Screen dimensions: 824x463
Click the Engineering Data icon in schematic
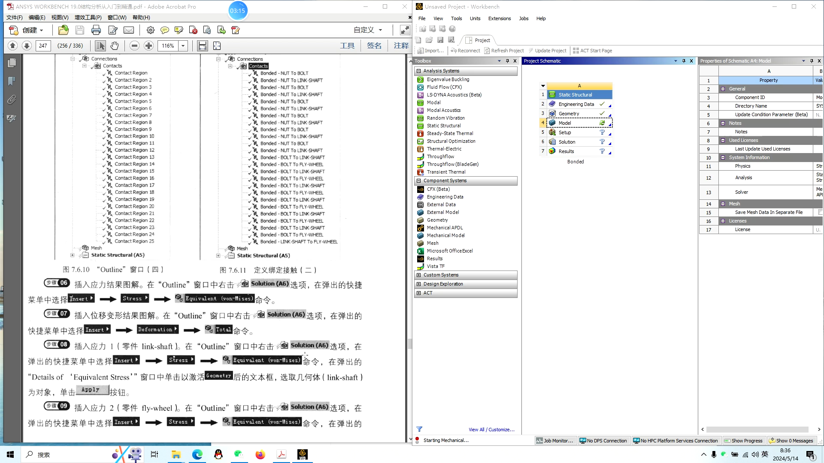(553, 103)
